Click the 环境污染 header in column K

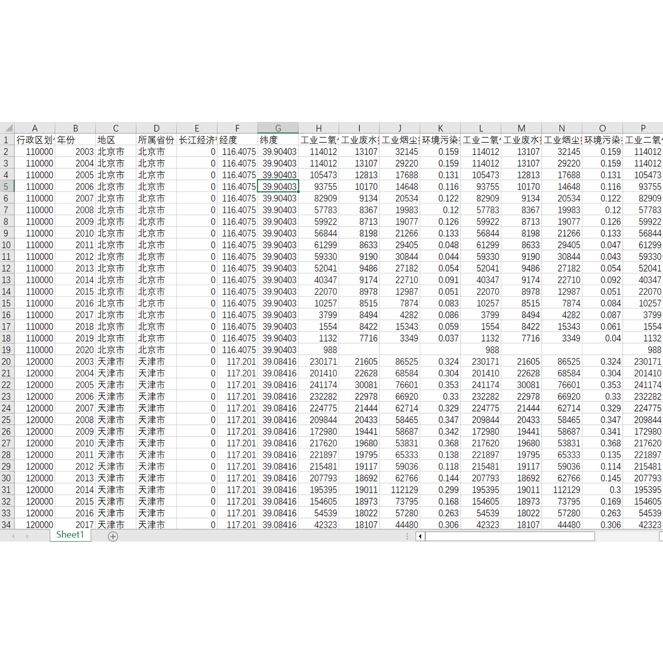[440, 140]
